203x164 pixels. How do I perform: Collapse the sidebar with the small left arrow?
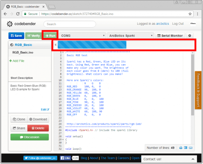point(56,45)
